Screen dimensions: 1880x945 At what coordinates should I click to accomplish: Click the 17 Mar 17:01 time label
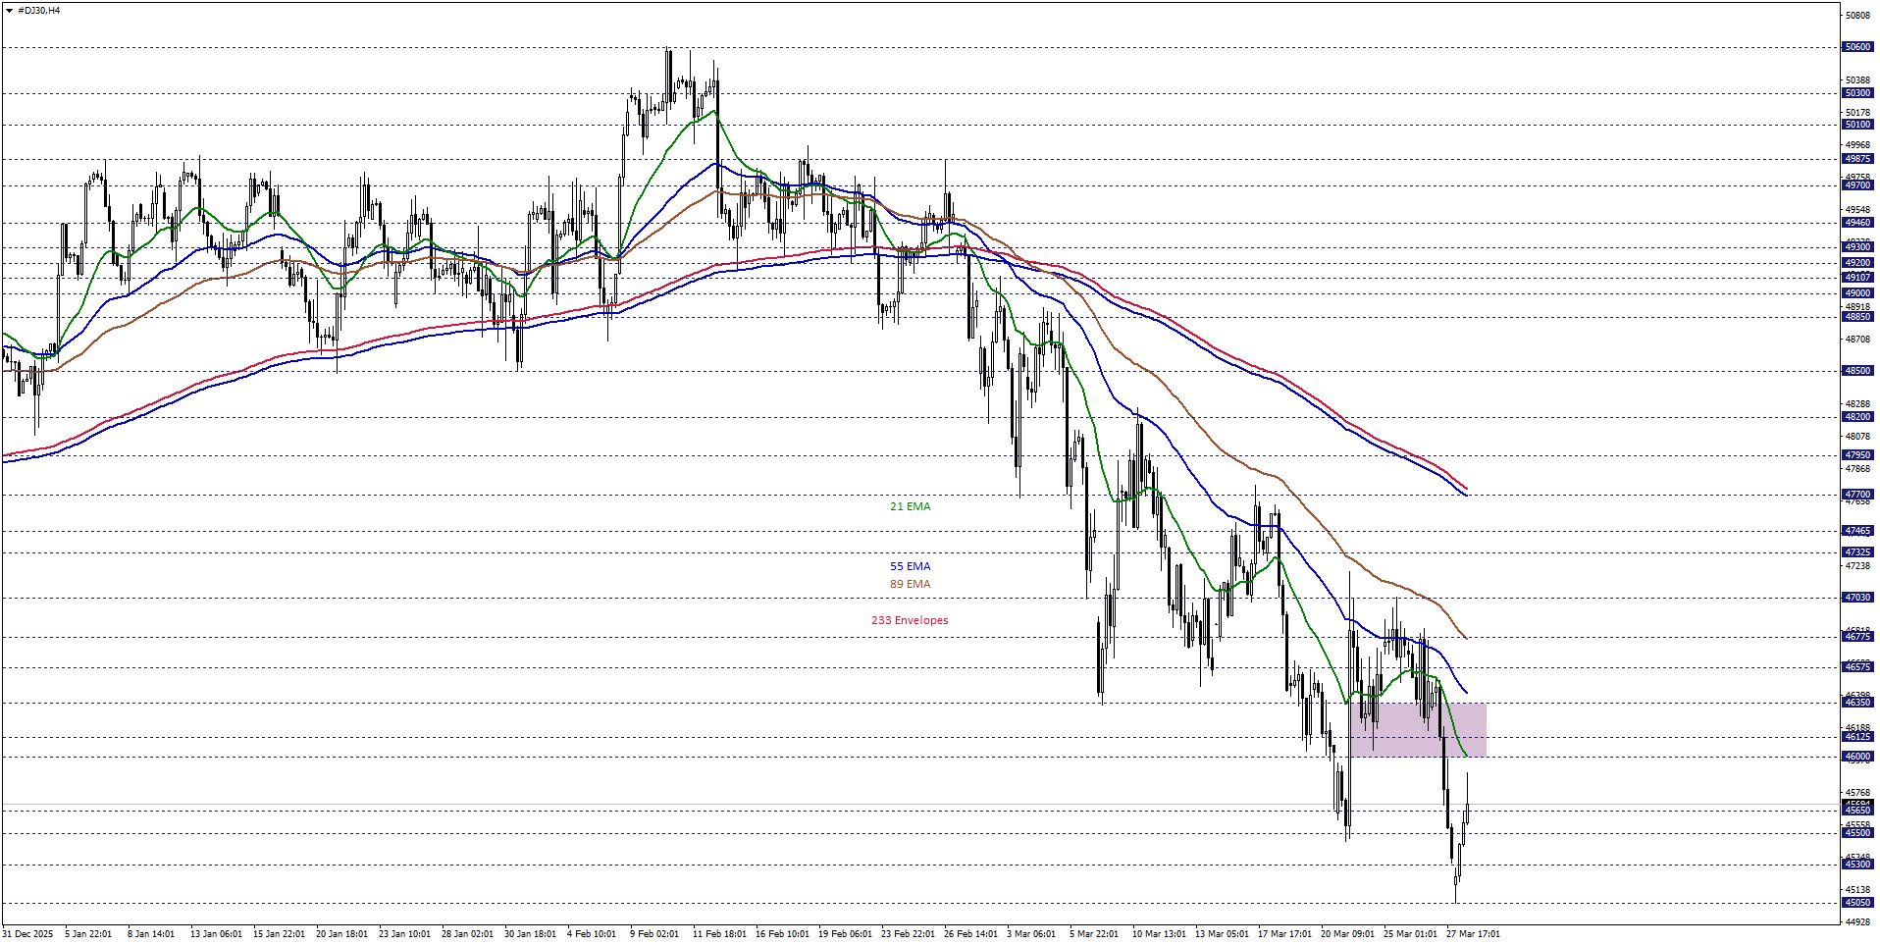[x=1284, y=934]
